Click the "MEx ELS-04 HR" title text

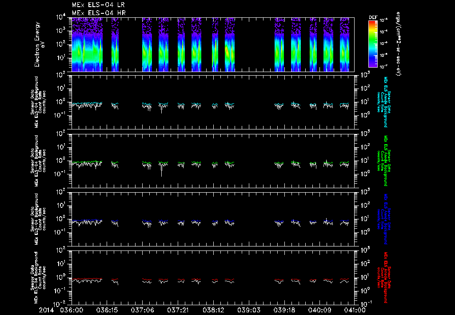point(99,13)
